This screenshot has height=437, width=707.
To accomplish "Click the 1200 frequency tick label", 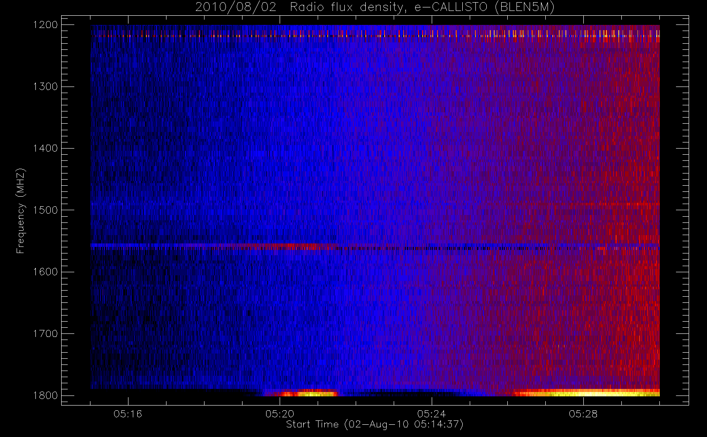I will tap(45, 25).
